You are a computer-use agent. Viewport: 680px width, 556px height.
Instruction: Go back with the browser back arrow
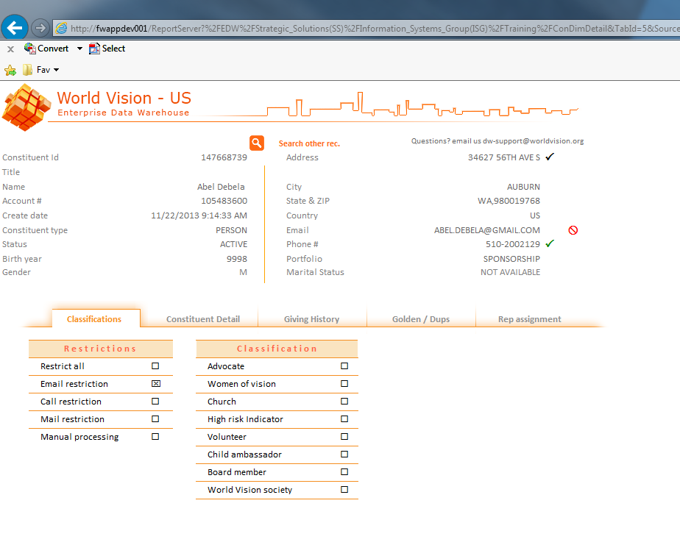pyautogui.click(x=15, y=28)
